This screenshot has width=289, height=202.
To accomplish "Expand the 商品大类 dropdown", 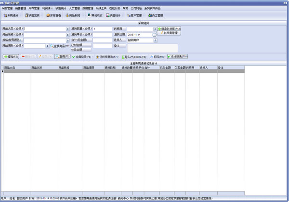I will point(67,29).
